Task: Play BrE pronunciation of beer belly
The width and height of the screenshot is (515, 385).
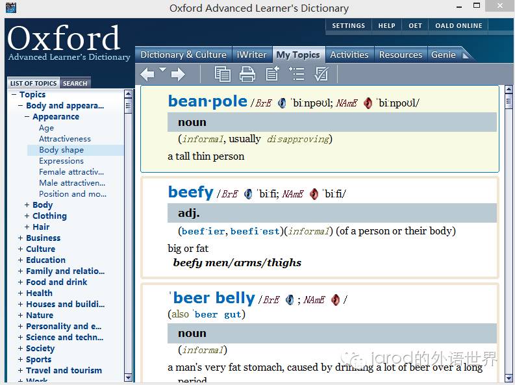Action: [290, 300]
